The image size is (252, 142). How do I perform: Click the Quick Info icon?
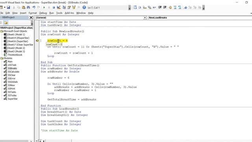[x=145, y=7]
